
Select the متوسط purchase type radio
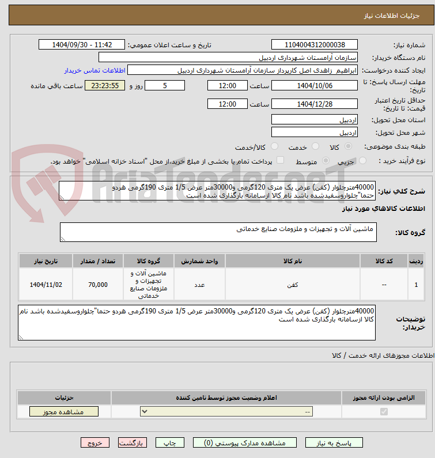coord(326,161)
